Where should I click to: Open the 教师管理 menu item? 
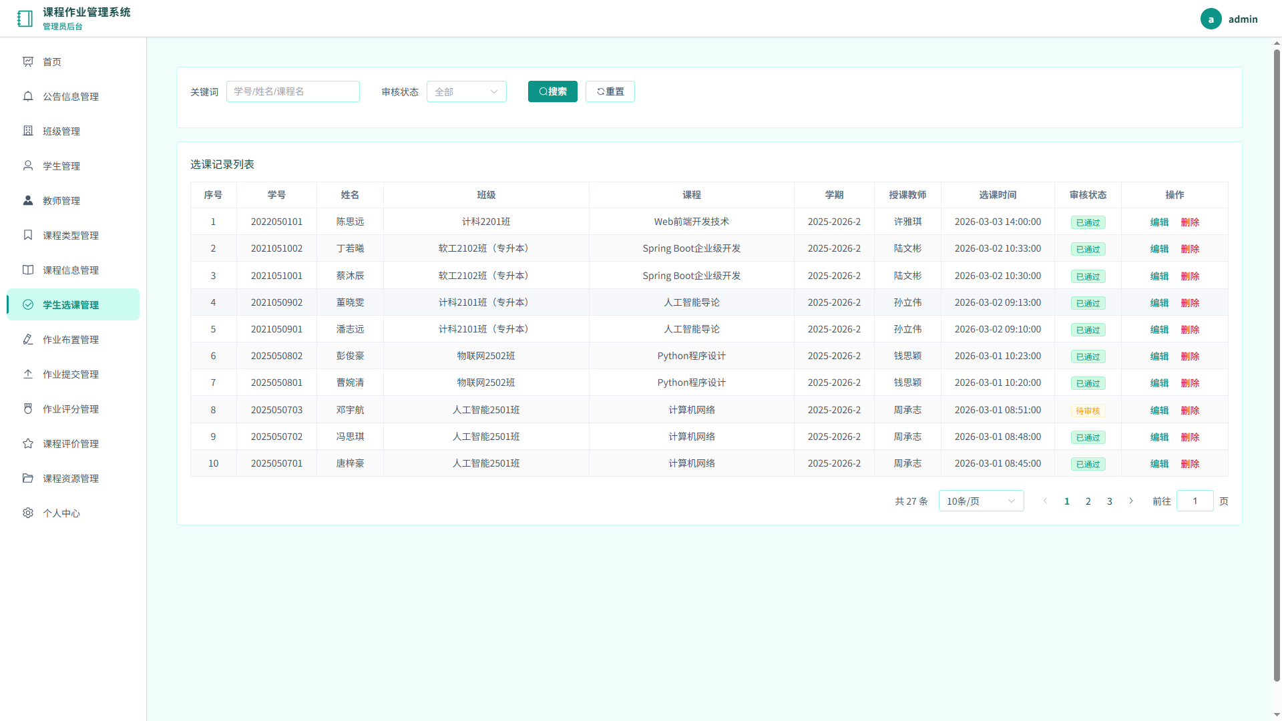coord(73,200)
